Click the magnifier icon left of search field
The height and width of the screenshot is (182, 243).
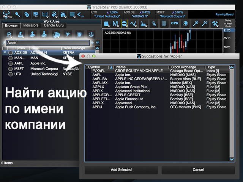(x=4, y=43)
